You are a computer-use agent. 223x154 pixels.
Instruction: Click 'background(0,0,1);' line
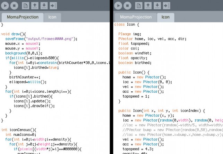tap(24, 53)
